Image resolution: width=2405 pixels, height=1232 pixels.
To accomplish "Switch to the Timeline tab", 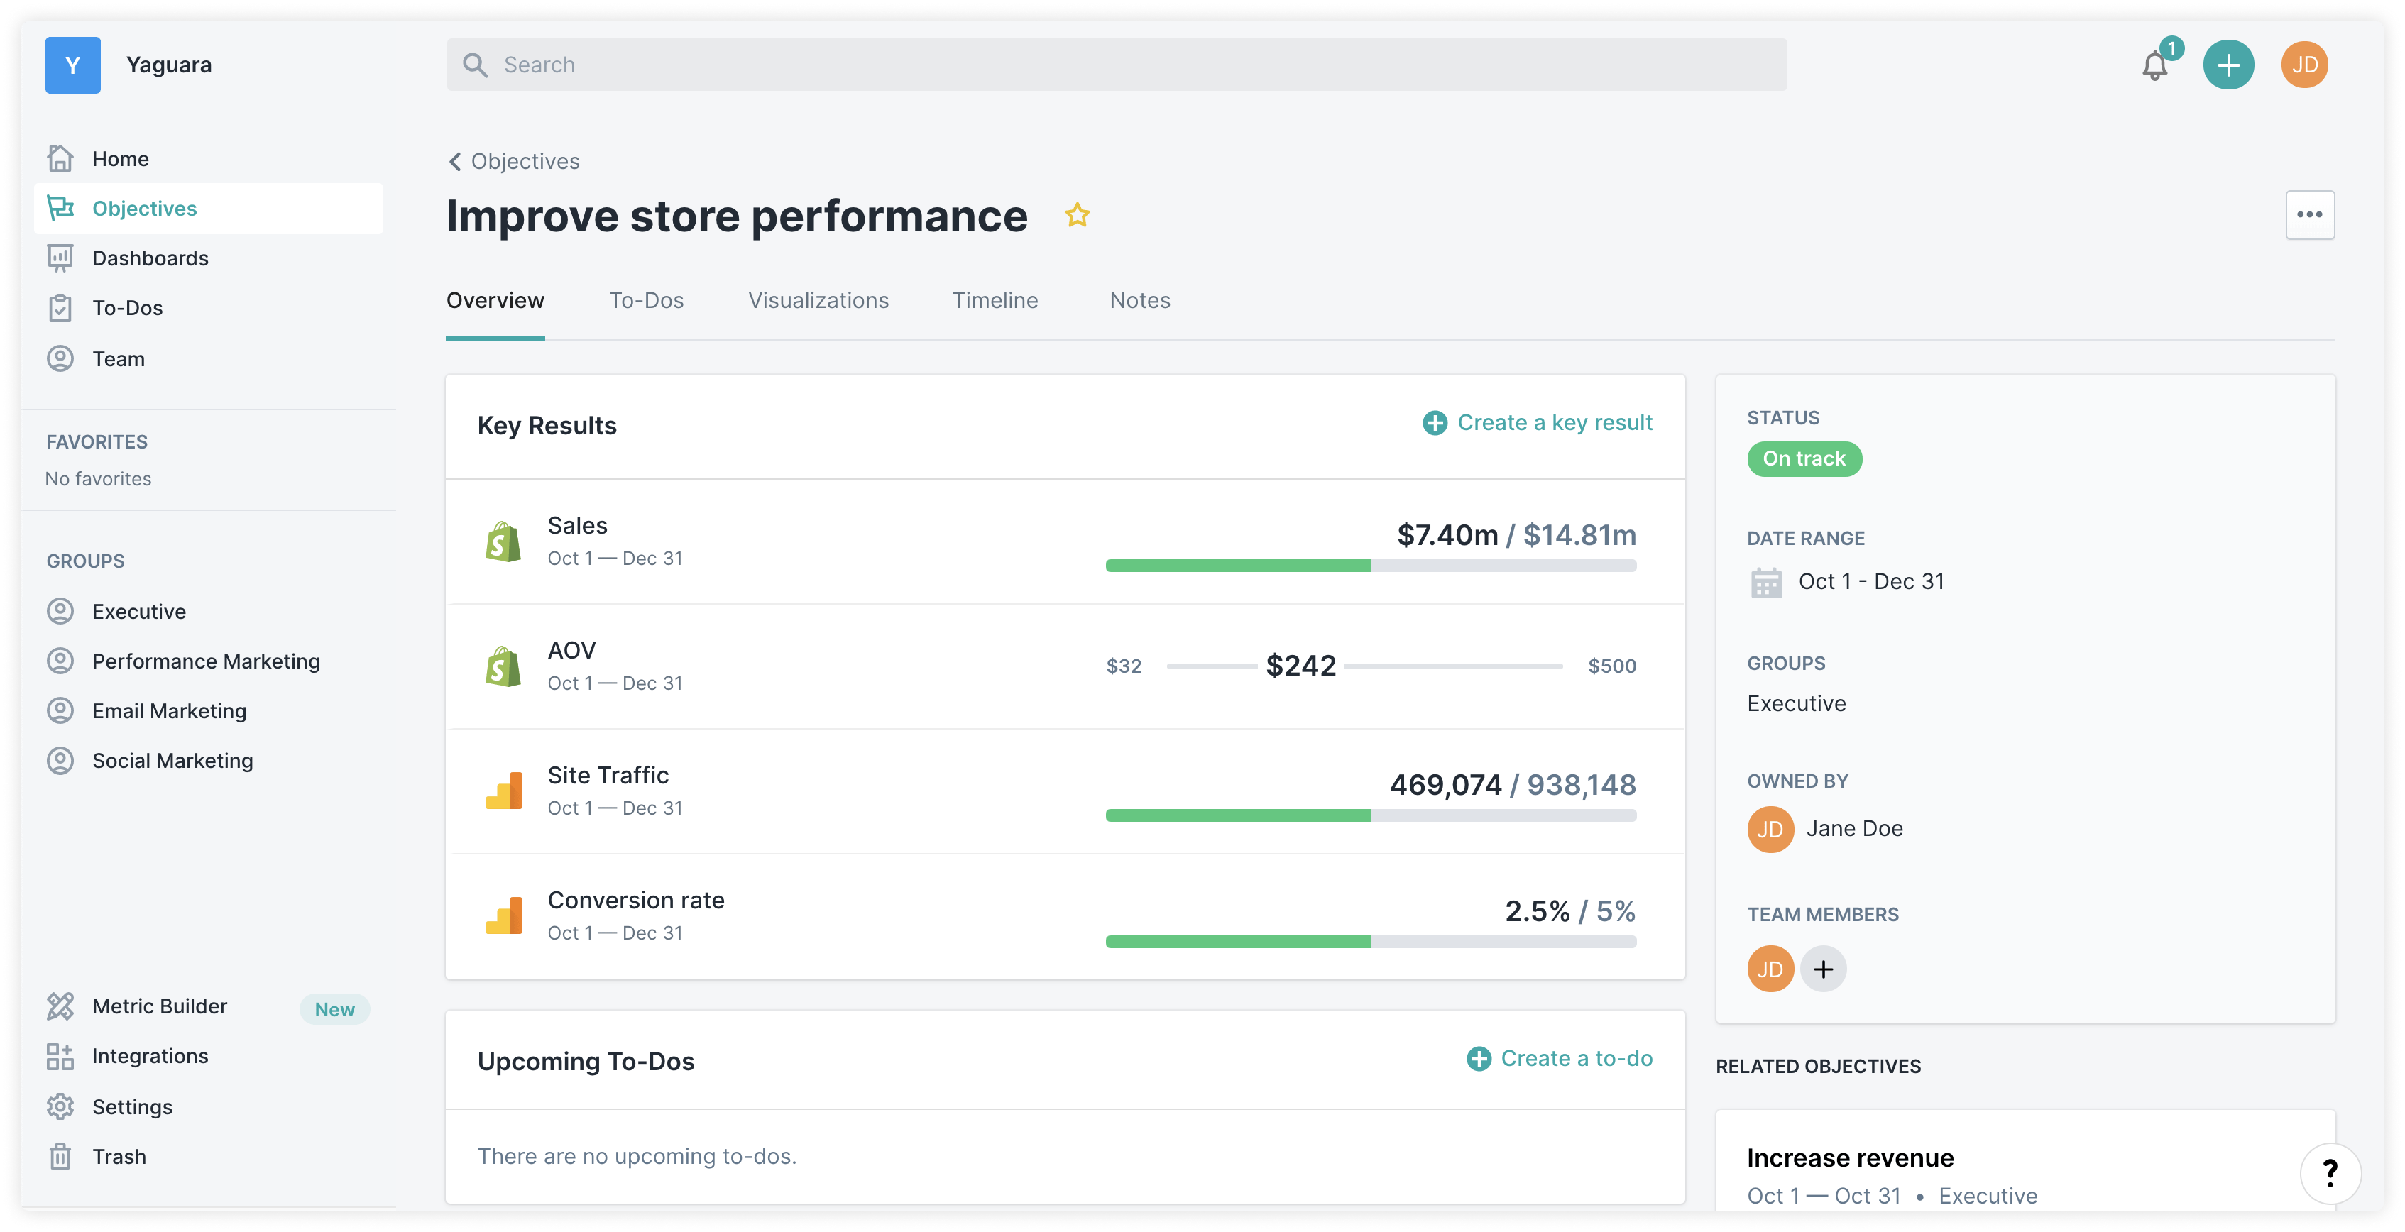I will pyautogui.click(x=995, y=300).
